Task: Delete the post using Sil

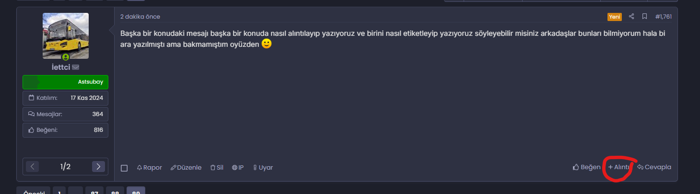Action: [217, 168]
